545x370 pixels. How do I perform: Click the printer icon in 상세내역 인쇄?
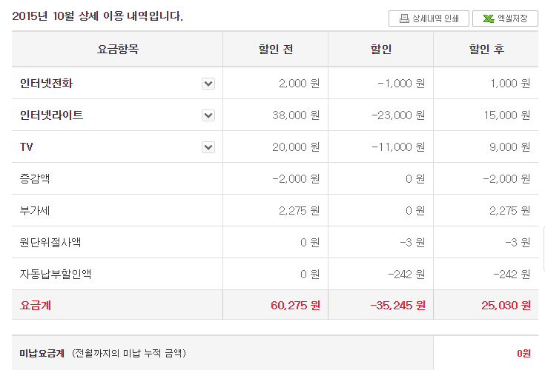404,18
